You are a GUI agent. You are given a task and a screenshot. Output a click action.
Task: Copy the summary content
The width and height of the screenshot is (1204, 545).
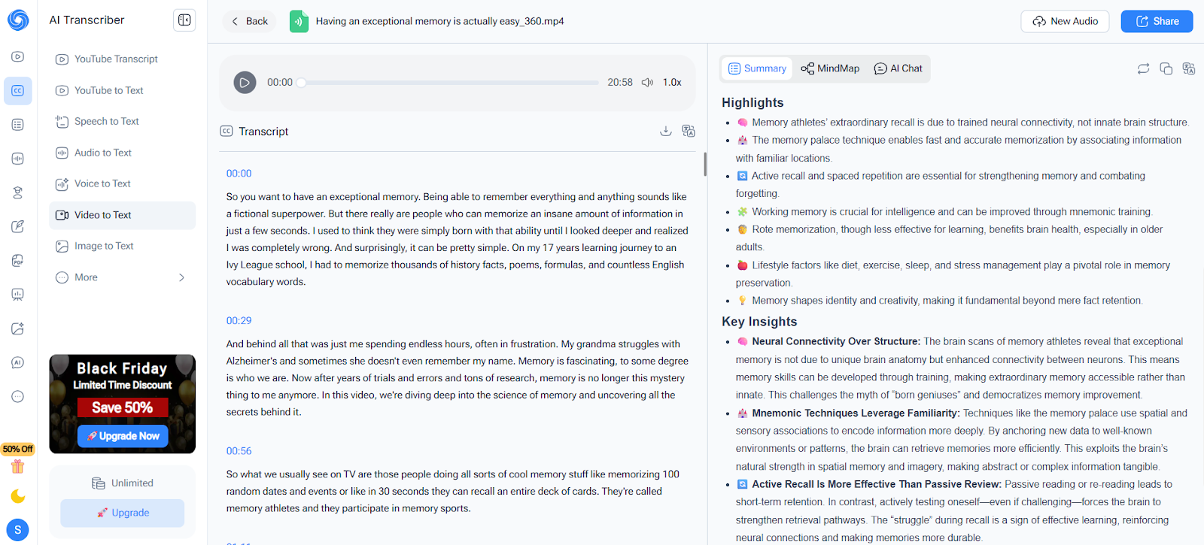pyautogui.click(x=1166, y=68)
